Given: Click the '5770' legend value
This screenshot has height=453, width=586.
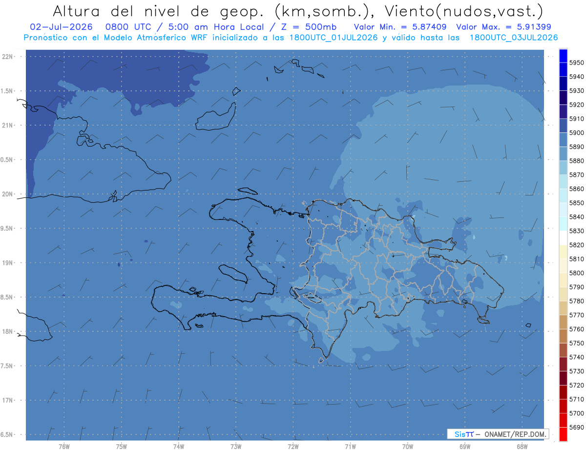Looking at the screenshot, I should [x=576, y=315].
